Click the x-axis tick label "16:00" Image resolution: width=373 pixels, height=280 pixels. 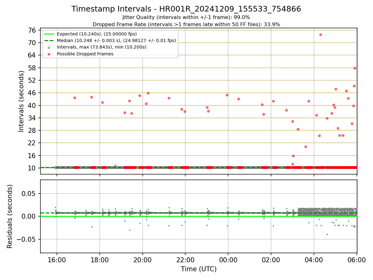(x=57, y=260)
